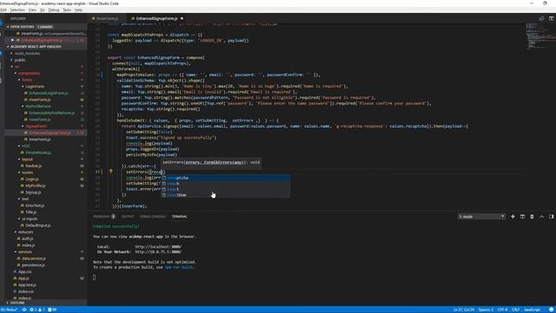The width and height of the screenshot is (556, 313).
Task: Select the TERMINAL panel tab
Action: [179, 216]
